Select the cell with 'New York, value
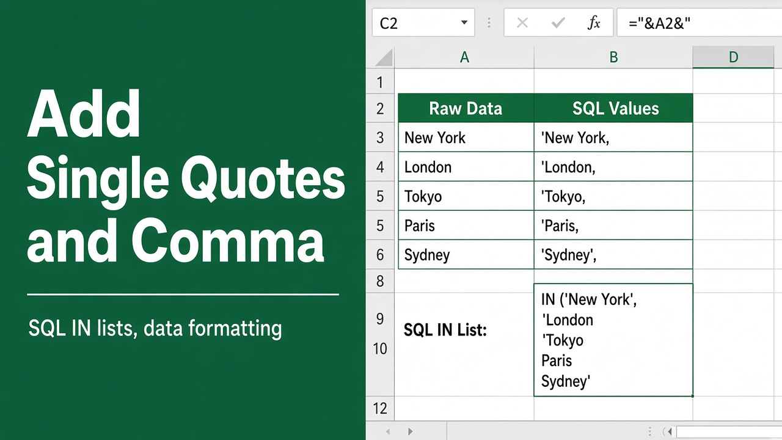Screen dimensions: 782x440 (x=613, y=137)
